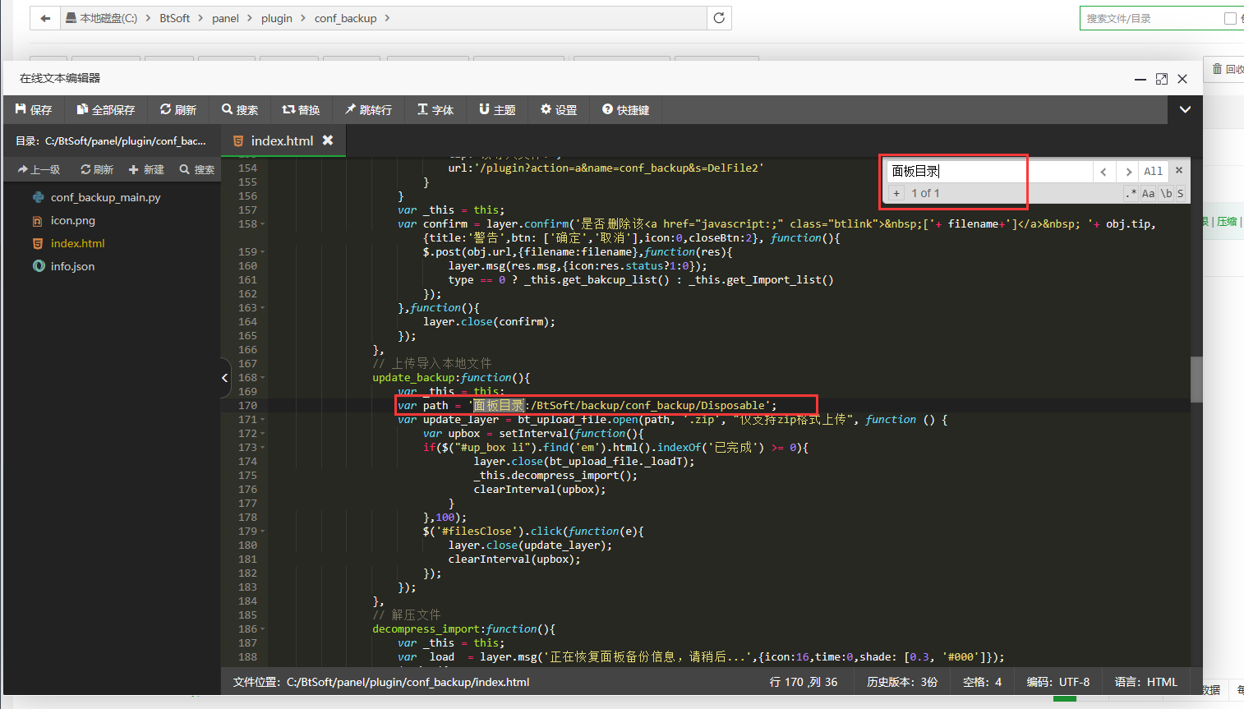Change language mode via 语言: HTML
Viewport: 1244px width, 709px height.
coord(1146,682)
